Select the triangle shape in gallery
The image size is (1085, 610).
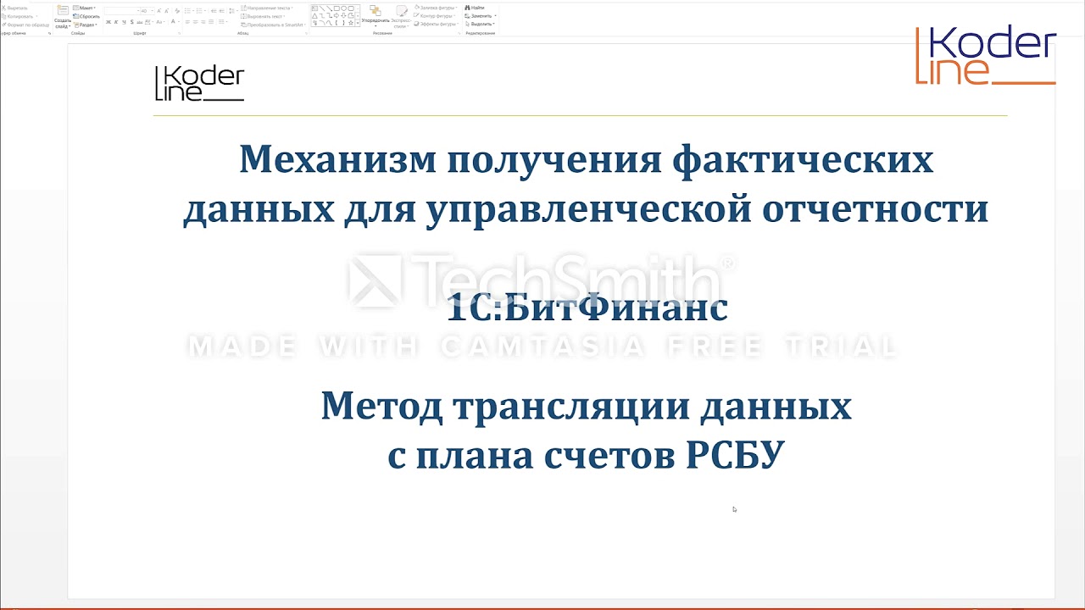314,16
